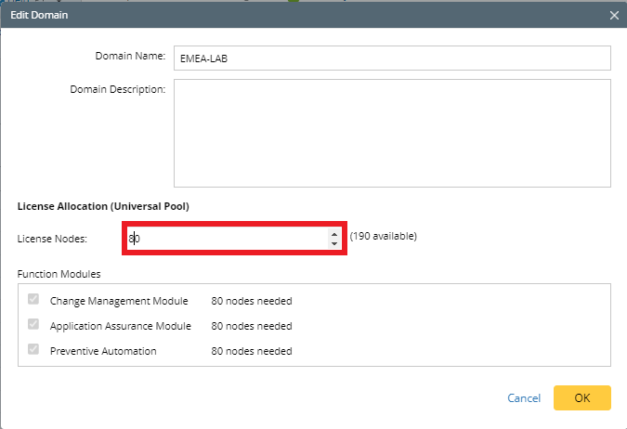Click the '(190 available)' text
This screenshot has width=627, height=429.
383,236
